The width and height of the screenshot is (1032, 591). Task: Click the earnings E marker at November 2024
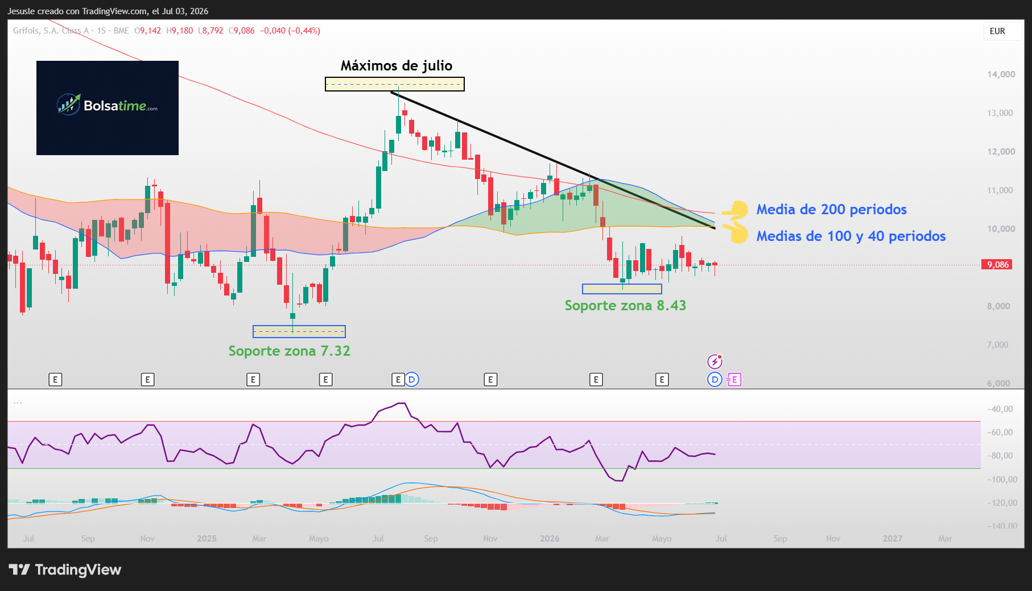(147, 380)
